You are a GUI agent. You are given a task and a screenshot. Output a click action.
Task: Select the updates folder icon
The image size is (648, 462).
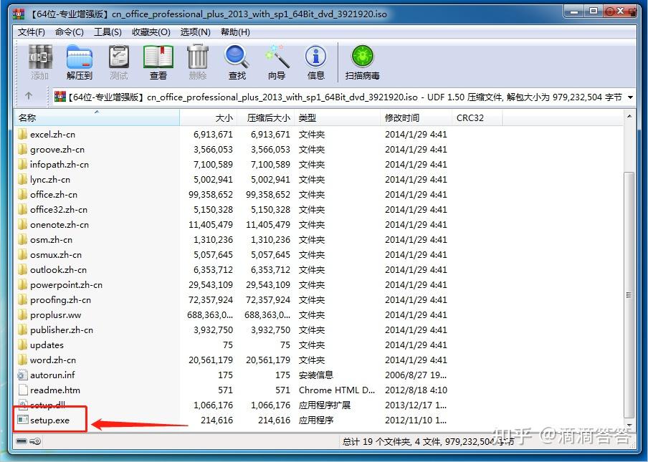23,345
